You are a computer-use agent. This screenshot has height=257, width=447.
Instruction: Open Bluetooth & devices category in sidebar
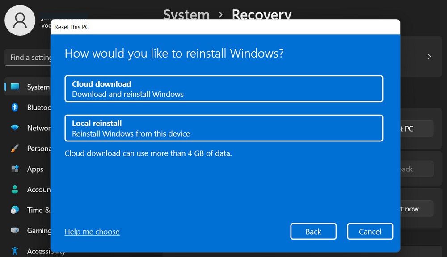coord(28,107)
